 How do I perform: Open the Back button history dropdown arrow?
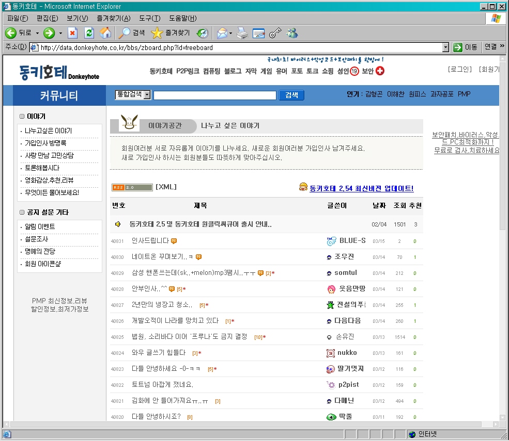pos(37,33)
